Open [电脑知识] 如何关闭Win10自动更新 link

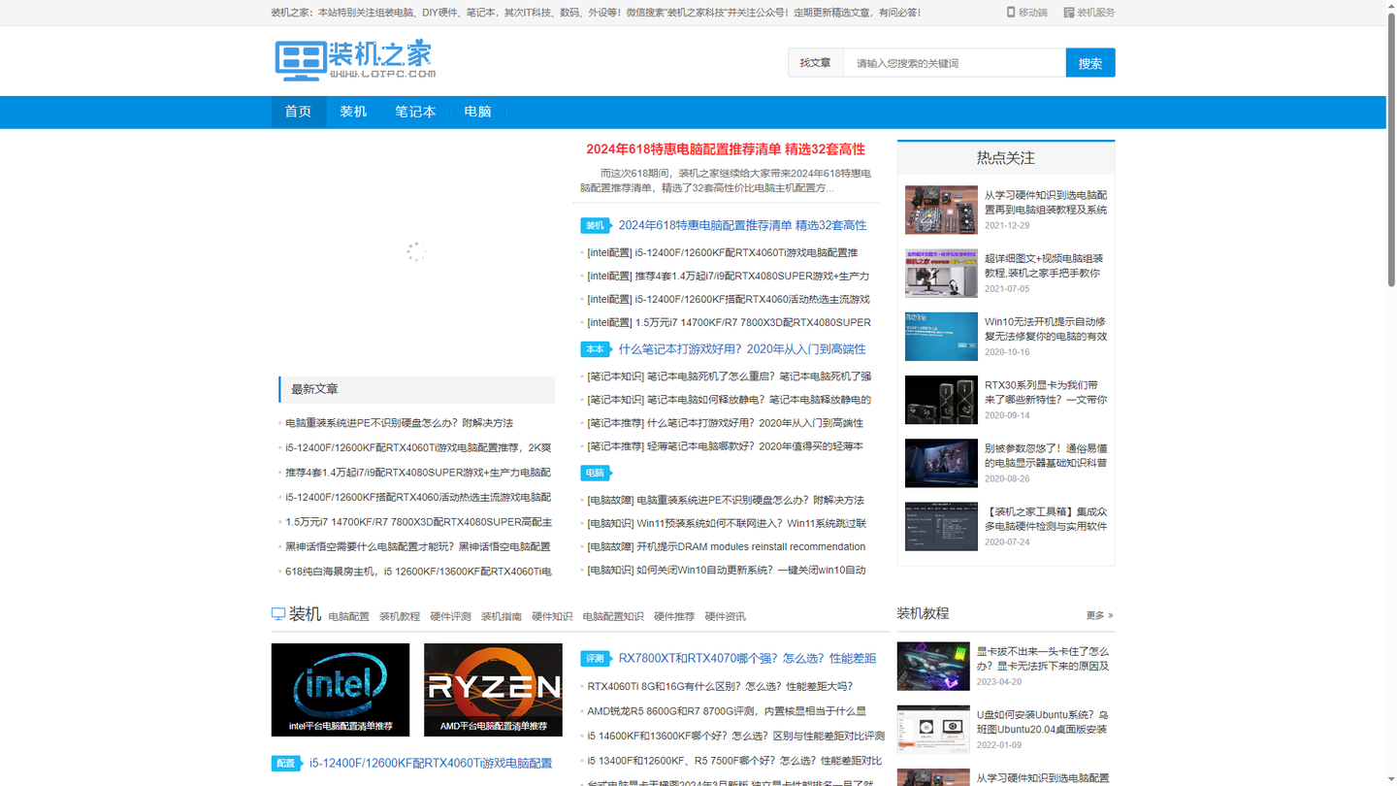coord(727,571)
